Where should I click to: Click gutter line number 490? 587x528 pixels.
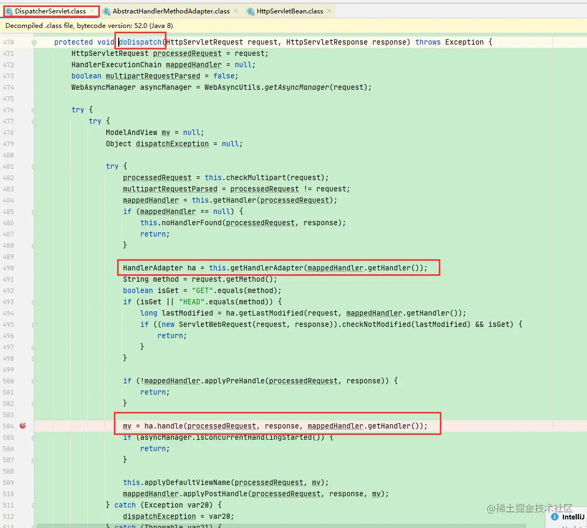click(8, 268)
